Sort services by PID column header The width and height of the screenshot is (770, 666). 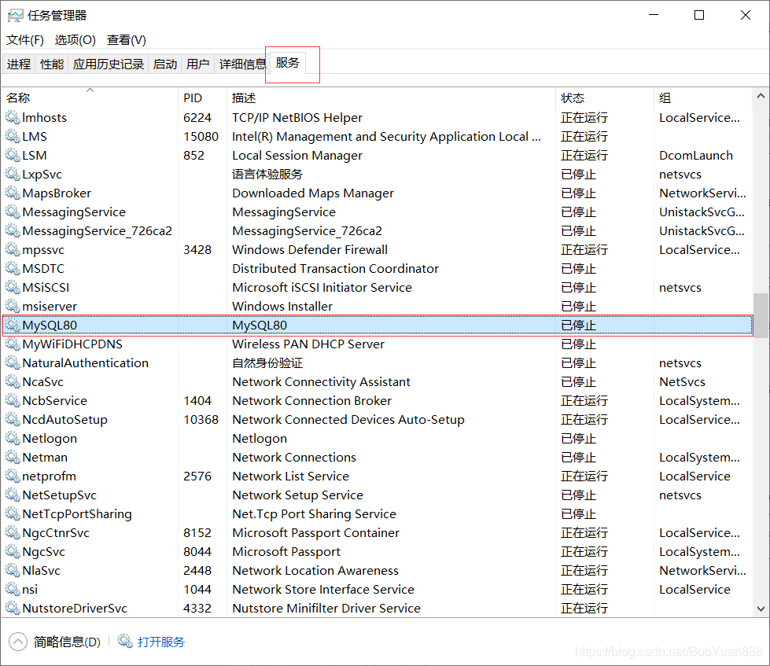[202, 98]
